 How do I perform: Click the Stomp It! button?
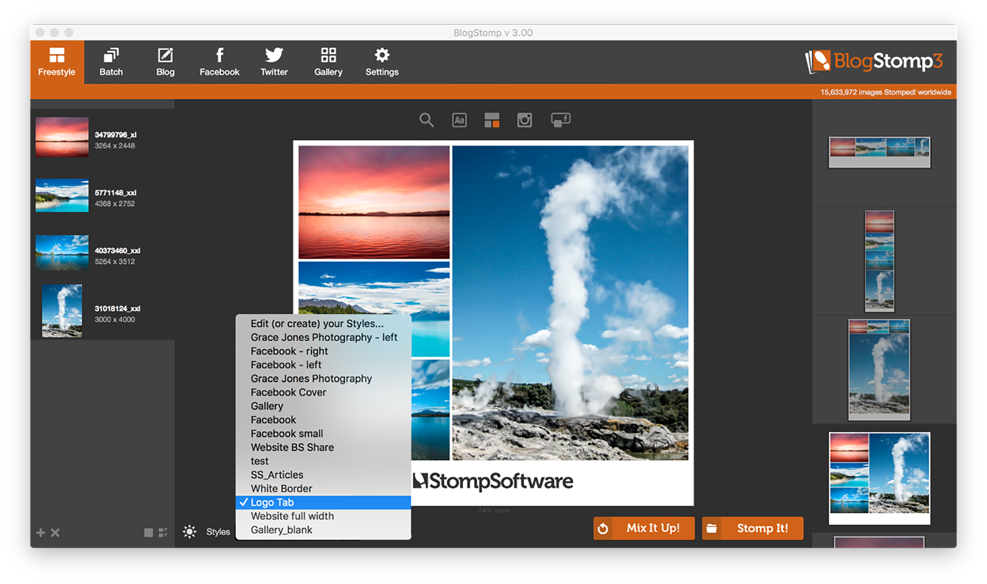click(x=753, y=528)
